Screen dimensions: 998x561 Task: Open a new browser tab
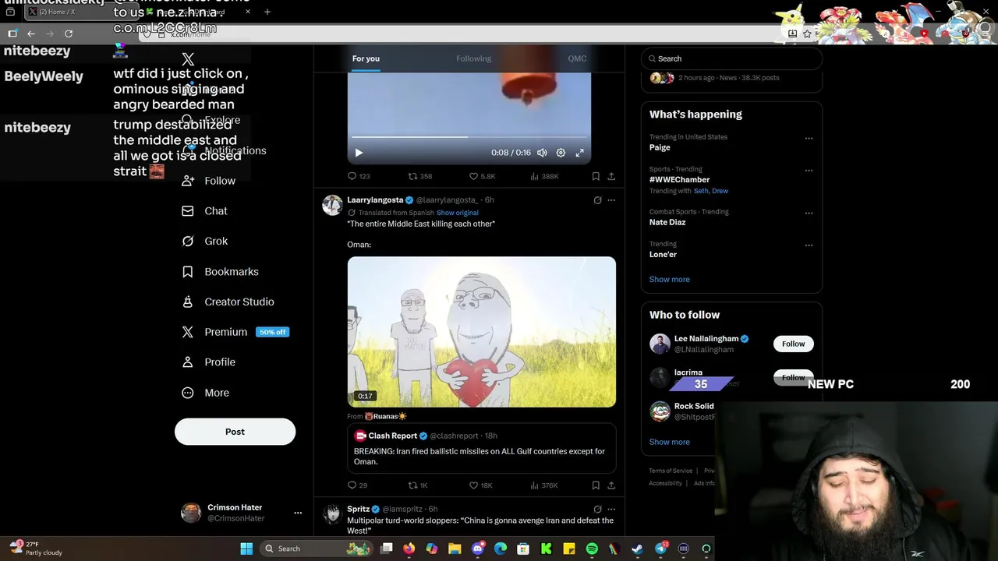[267, 12]
